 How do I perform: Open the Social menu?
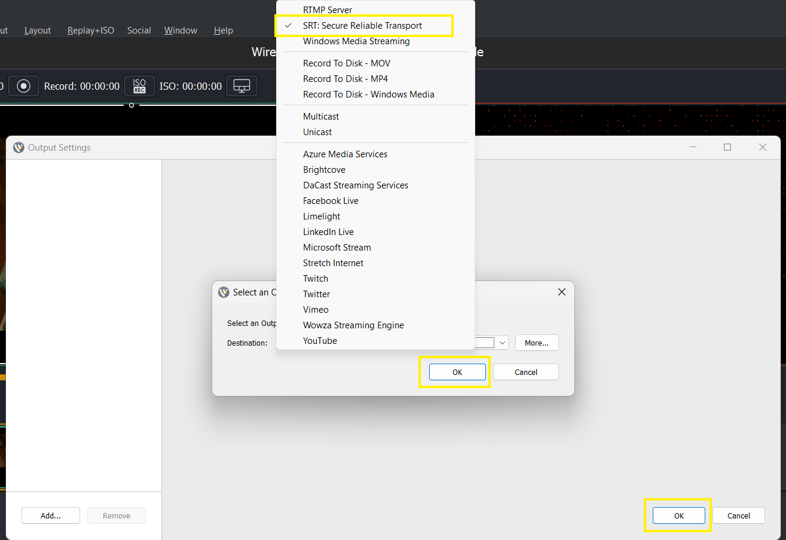pos(139,30)
